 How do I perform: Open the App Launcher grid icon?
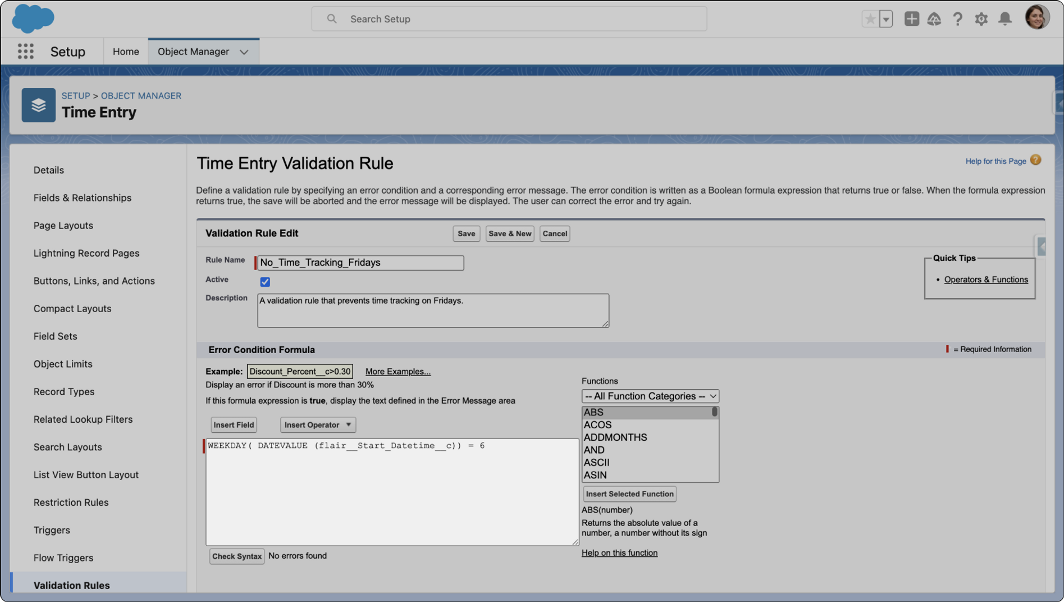coord(26,52)
